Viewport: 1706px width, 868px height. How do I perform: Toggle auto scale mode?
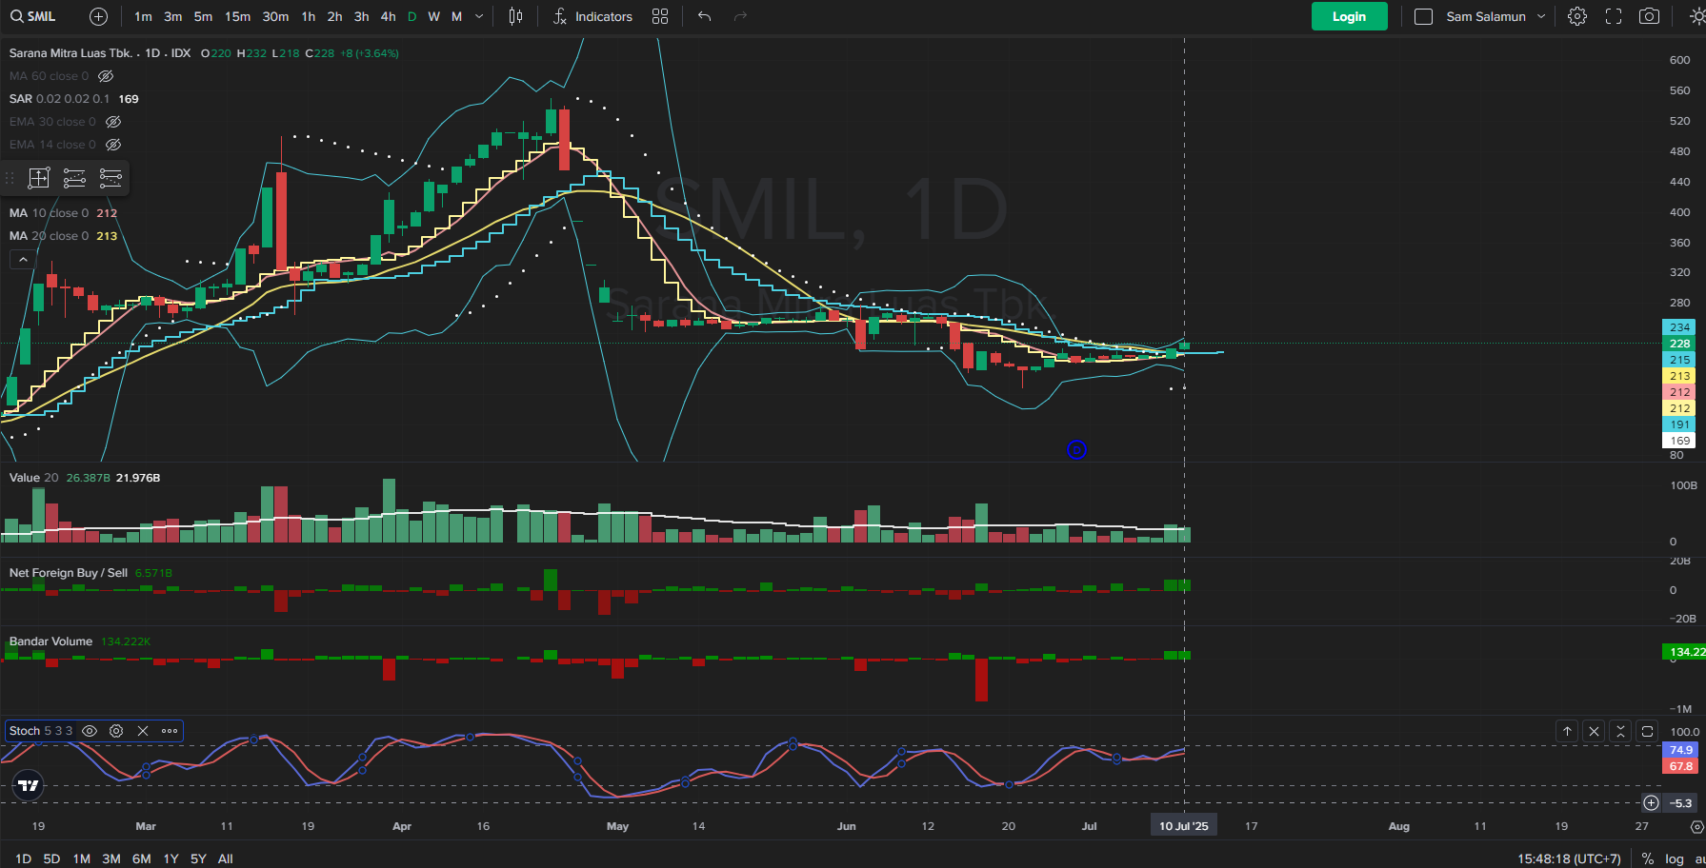pos(1699,858)
